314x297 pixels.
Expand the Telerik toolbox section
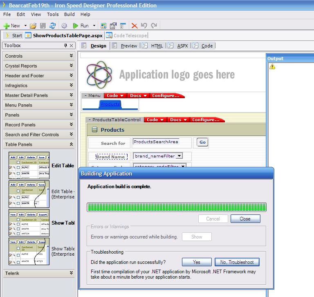click(39, 273)
